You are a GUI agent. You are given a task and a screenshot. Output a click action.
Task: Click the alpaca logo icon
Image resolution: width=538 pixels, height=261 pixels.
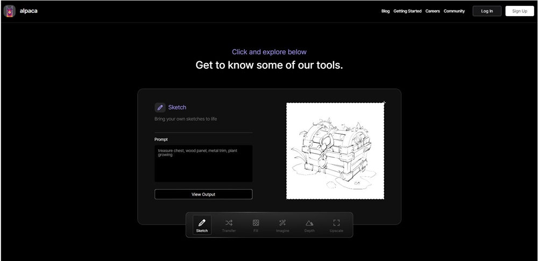(10, 11)
